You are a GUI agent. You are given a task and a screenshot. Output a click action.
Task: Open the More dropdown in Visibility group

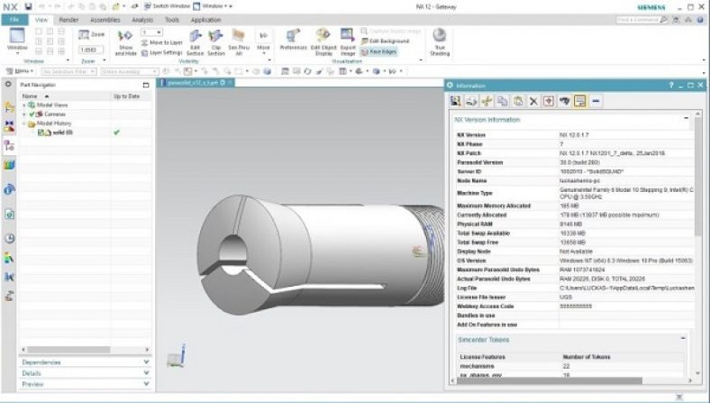[263, 41]
